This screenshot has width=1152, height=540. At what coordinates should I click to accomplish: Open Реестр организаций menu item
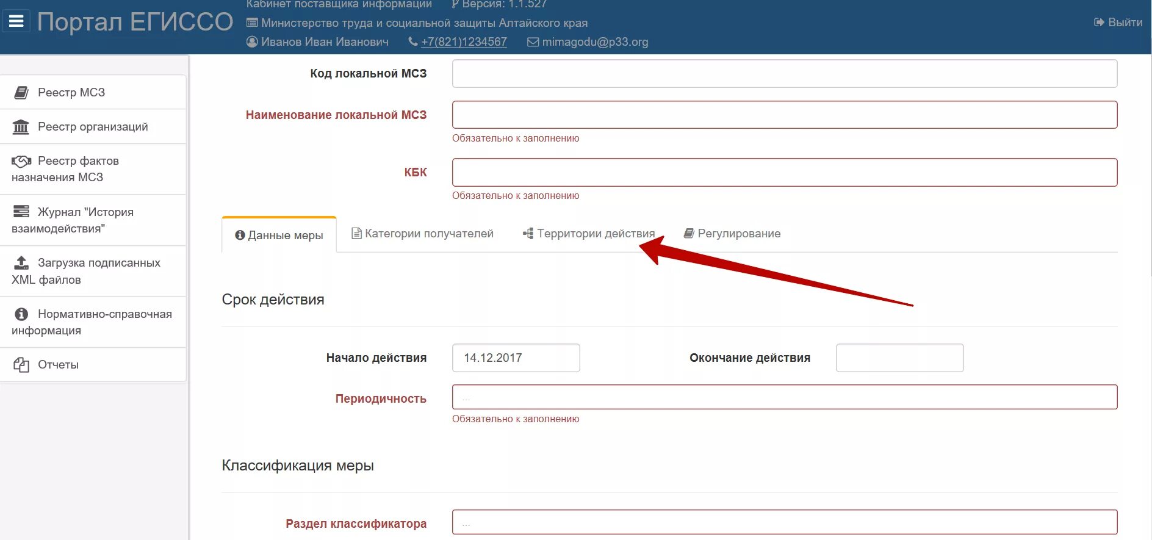coord(93,127)
